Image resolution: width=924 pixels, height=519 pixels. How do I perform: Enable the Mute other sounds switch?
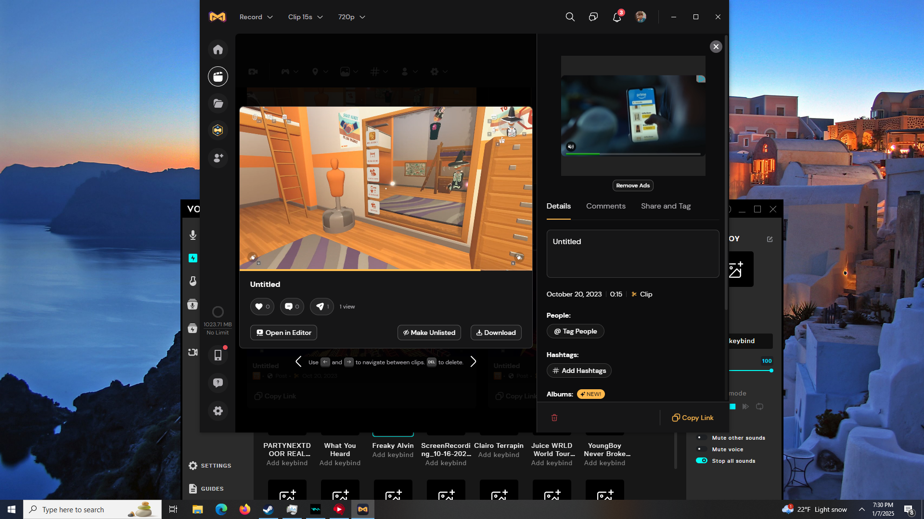click(x=702, y=438)
